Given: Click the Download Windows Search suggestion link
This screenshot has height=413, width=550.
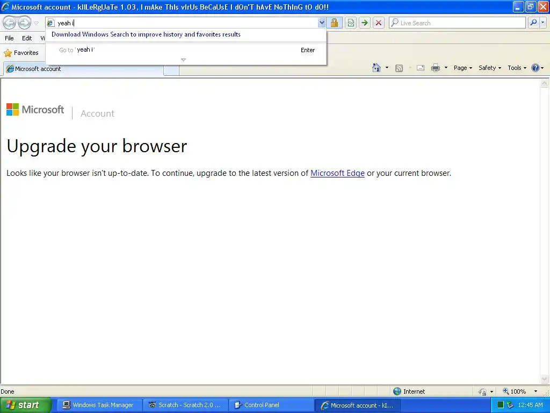Looking at the screenshot, I should click(146, 34).
